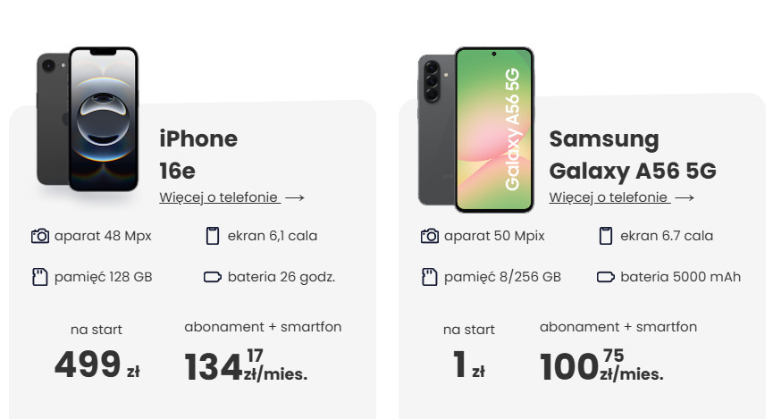The height and width of the screenshot is (419, 773).
Task: Click the iPhone 16e title
Action: 198,154
